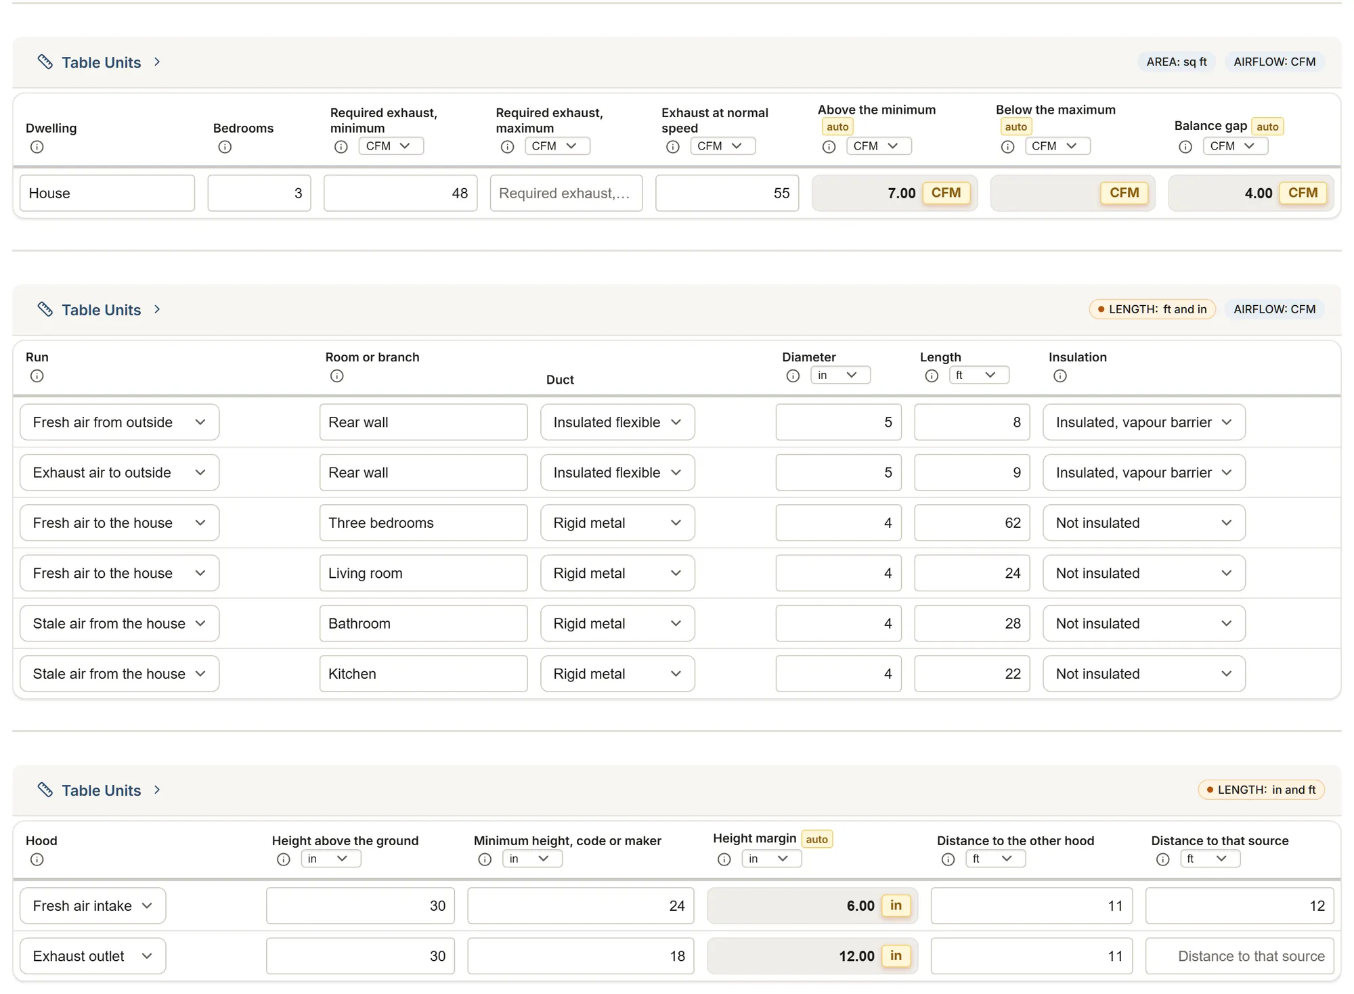Click the Bedrooms field showing 3
Viewport: 1354px width, 994px height.
tap(259, 194)
